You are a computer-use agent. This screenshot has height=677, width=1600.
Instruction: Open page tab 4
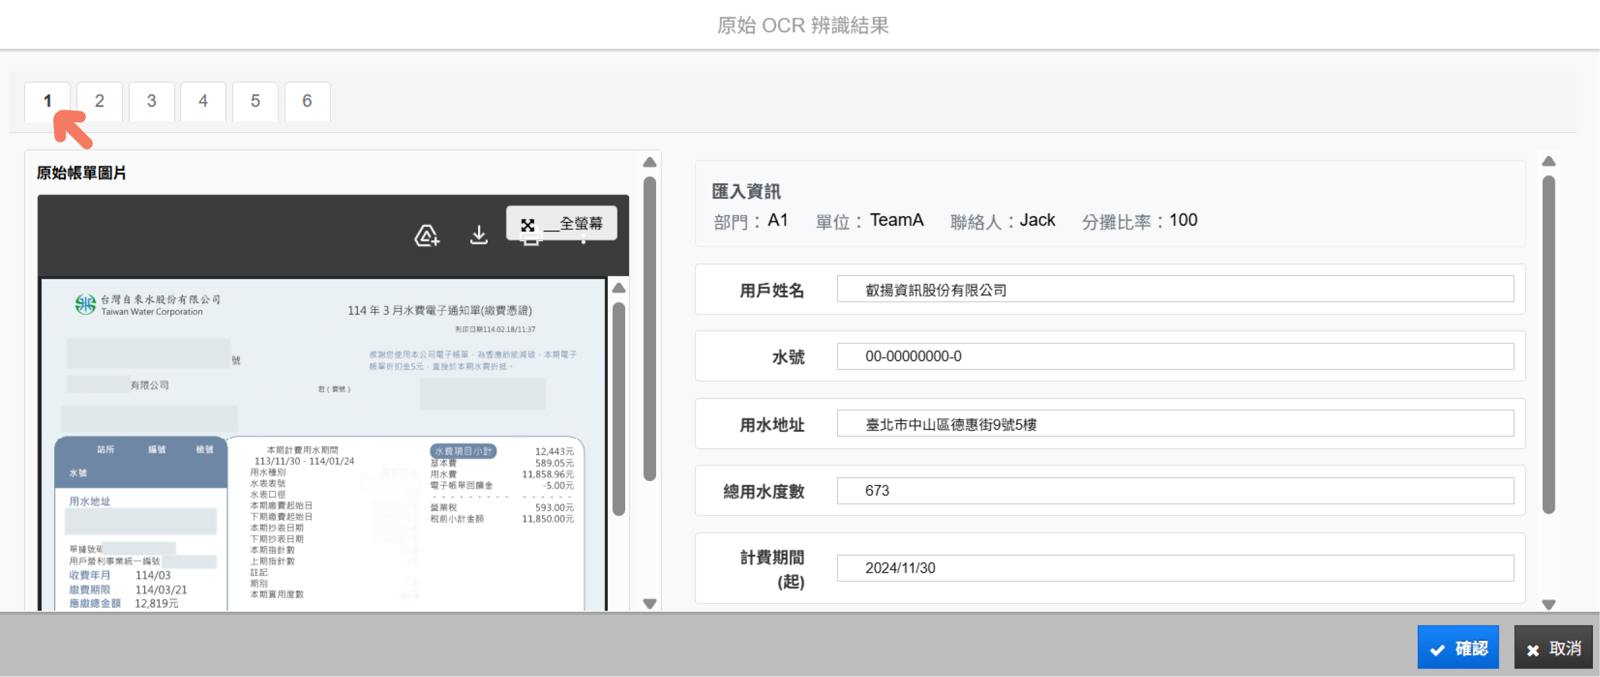point(203,101)
